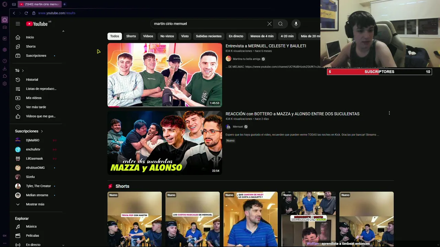Image resolution: width=440 pixels, height=247 pixels.
Task: Select the No vistos filter chip
Action: point(167,36)
